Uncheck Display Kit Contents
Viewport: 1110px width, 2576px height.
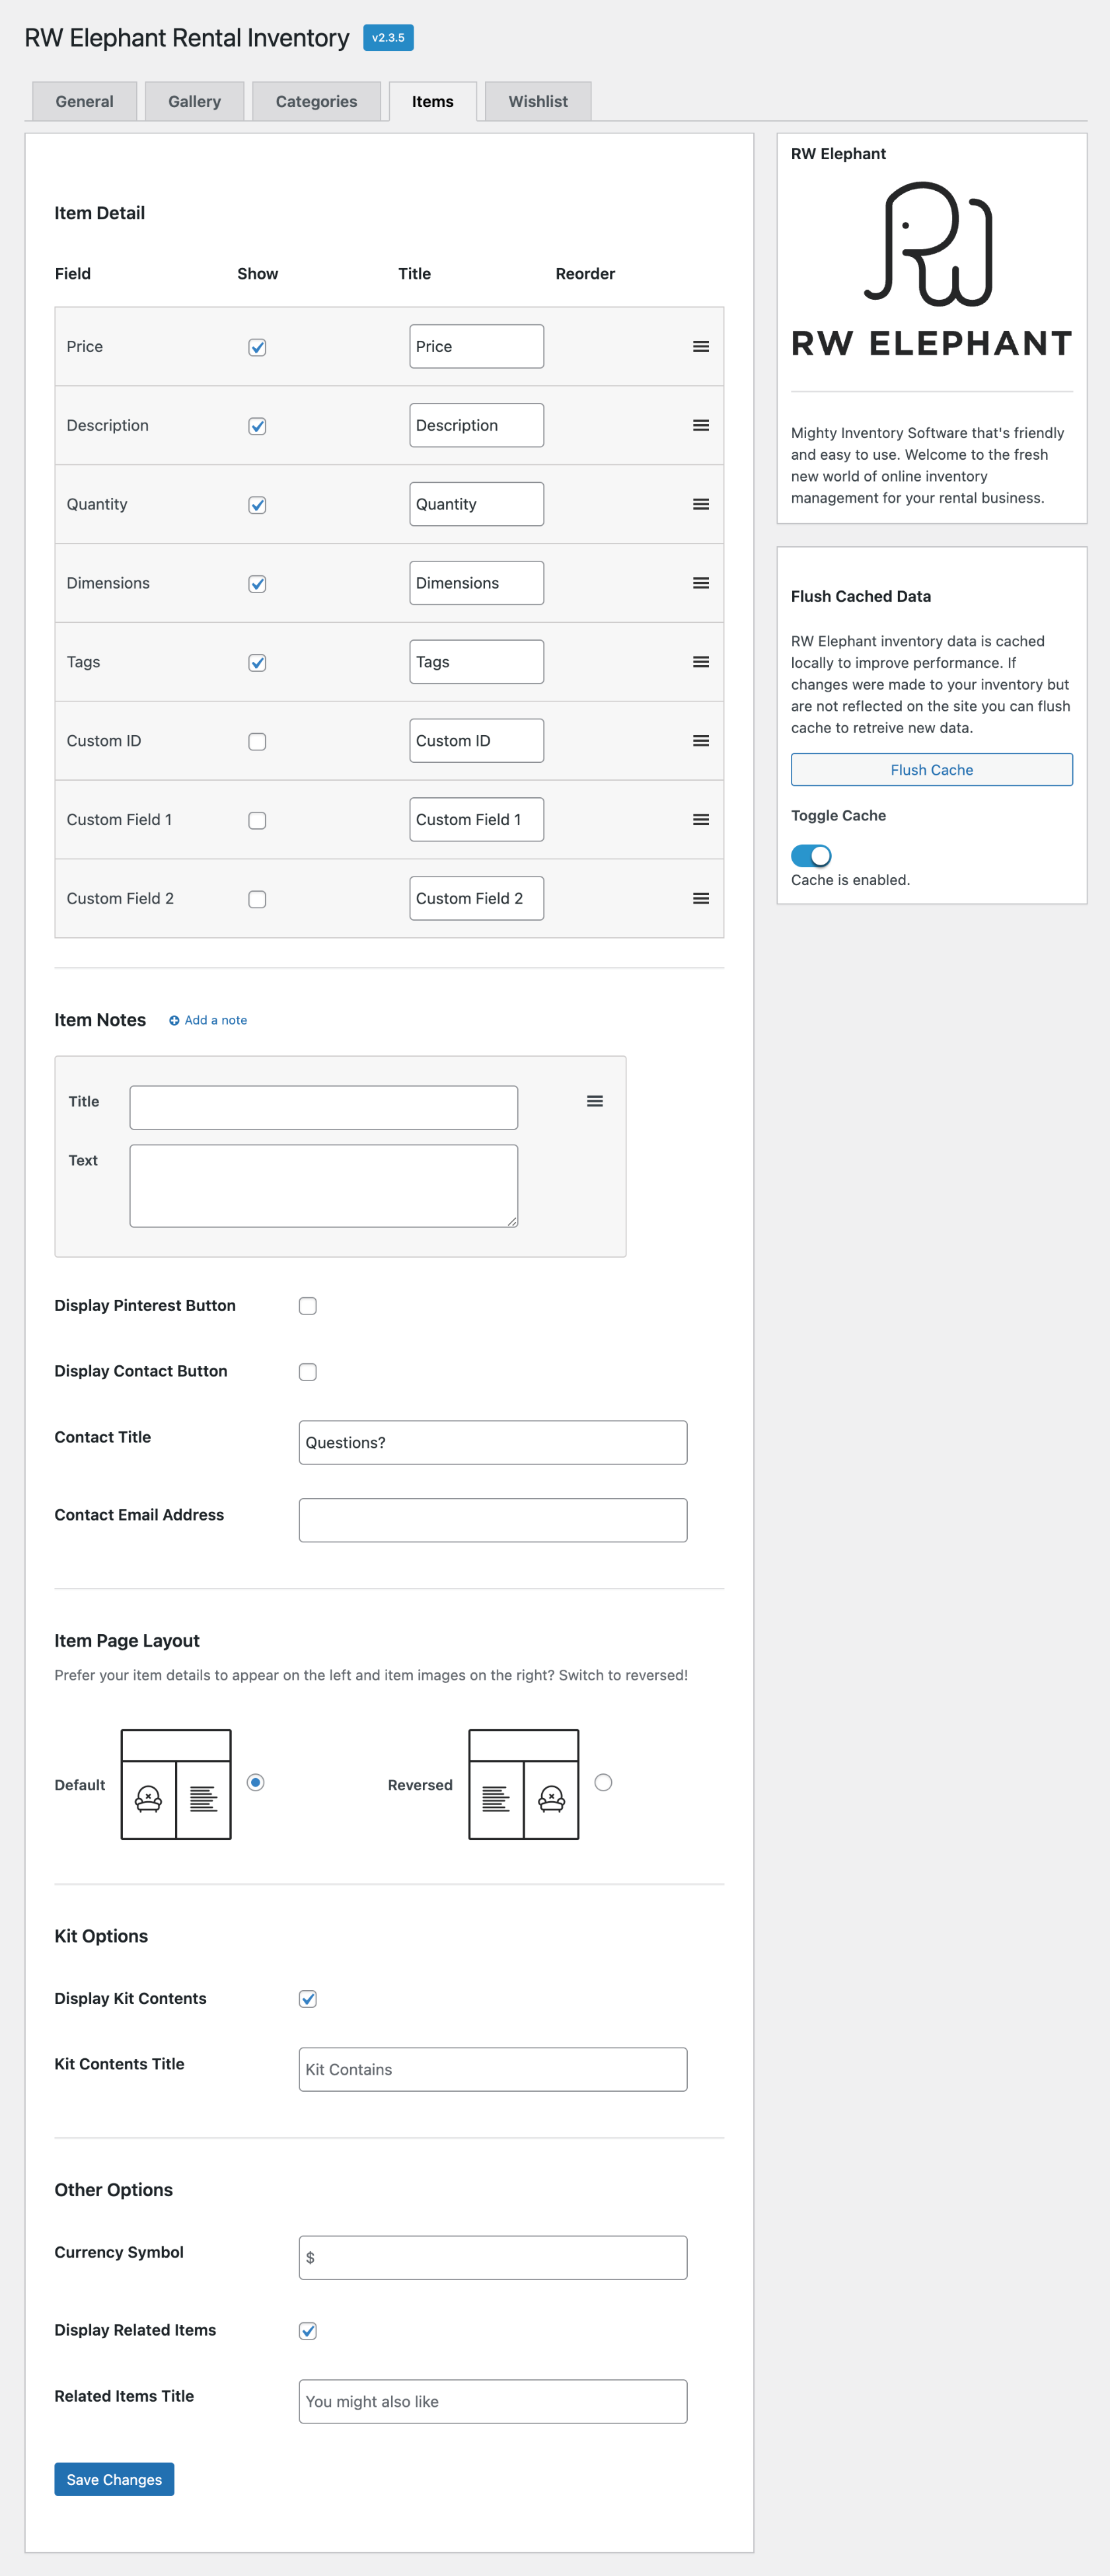(308, 1999)
